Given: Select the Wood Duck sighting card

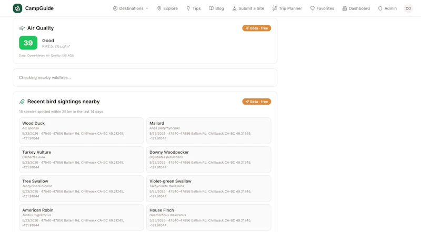Looking at the screenshot, I should point(82,130).
